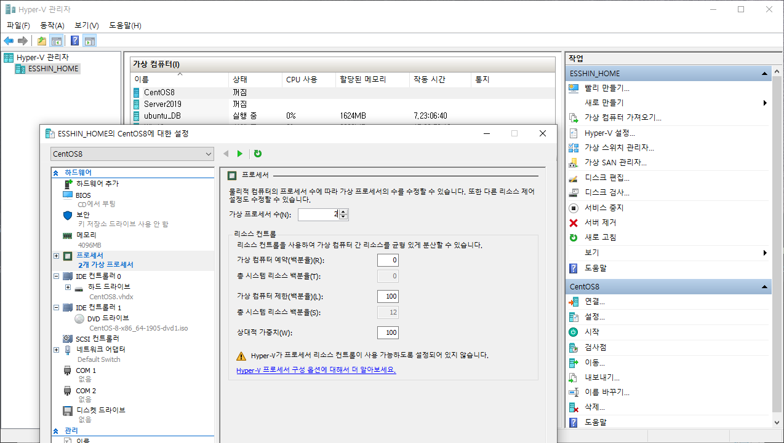Open the 도움말(H) menu
This screenshot has width=784, height=443.
coord(125,25)
